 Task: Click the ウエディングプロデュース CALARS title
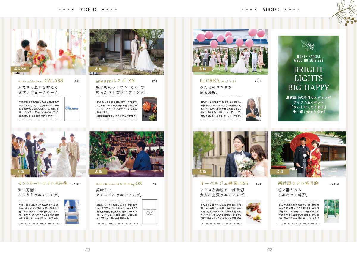click(41, 81)
